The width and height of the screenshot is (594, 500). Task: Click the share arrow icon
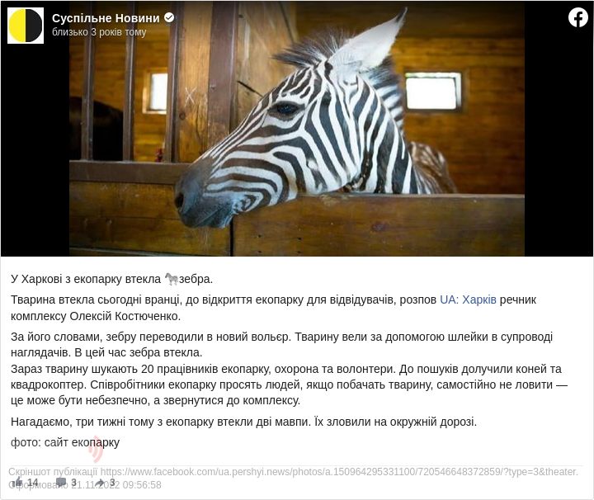pyautogui.click(x=100, y=482)
